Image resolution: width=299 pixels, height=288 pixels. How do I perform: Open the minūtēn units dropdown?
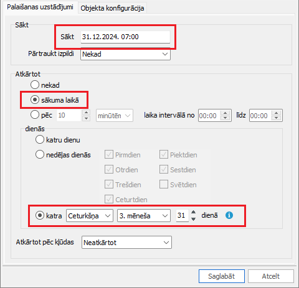[115, 116]
